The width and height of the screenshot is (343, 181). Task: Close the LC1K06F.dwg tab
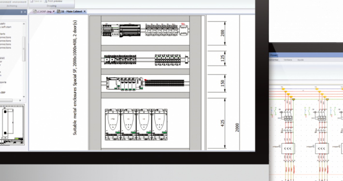[54, 12]
